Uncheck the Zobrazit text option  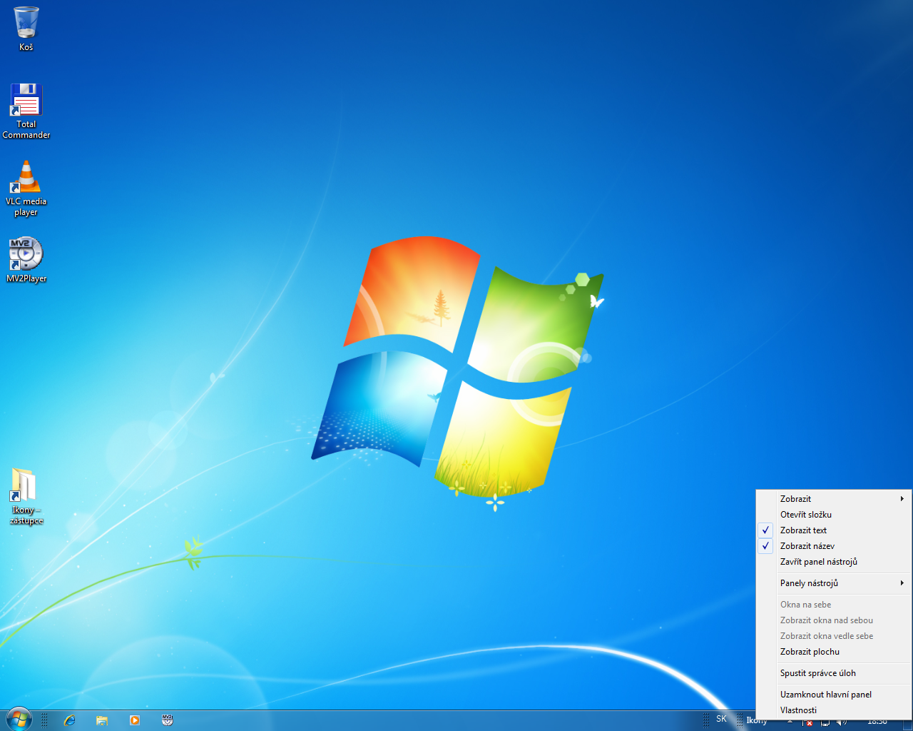803,530
